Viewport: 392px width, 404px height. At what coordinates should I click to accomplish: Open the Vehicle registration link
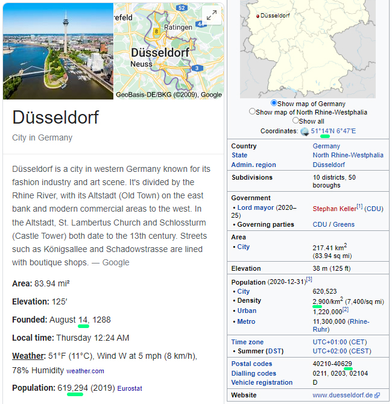pos(262,382)
